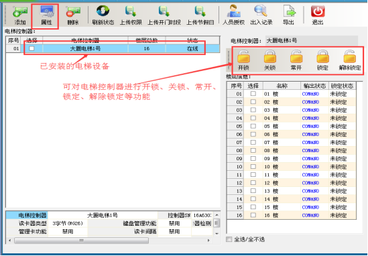Screen dimensions: 368x256
Task: Tick the checkbox for floor 12 楼
Action: pos(253,183)
